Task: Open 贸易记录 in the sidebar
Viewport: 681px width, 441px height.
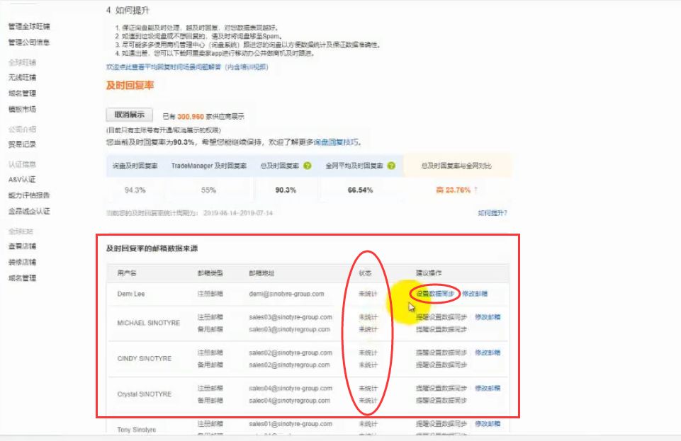Action: [22, 144]
